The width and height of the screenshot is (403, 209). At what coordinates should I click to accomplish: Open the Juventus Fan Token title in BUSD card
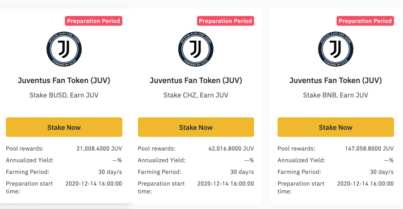[64, 80]
